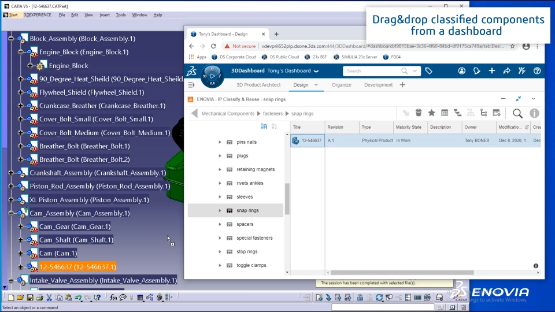The height and width of the screenshot is (312, 555).
Task: Toggle alphabetical sort icon above class tree
Action: (264, 127)
